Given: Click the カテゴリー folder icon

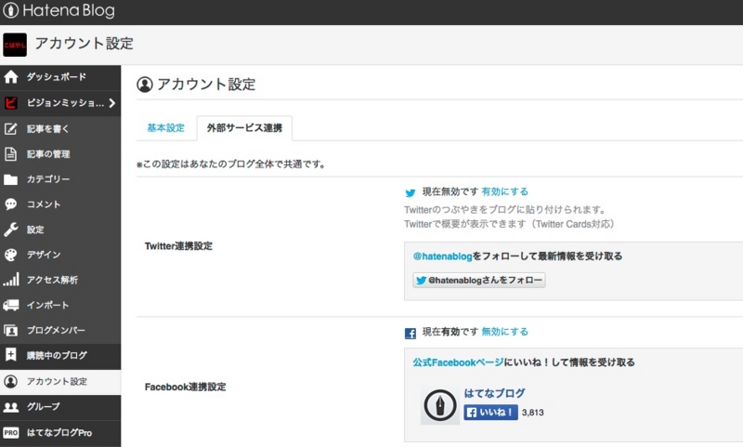Looking at the screenshot, I should [x=10, y=179].
